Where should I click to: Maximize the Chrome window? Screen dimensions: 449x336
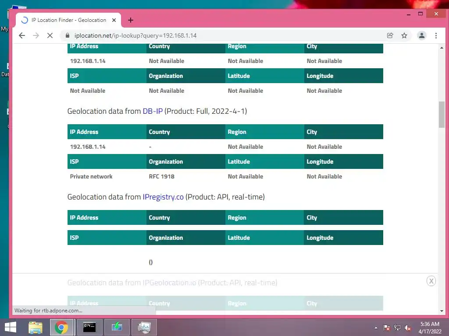[420, 14]
